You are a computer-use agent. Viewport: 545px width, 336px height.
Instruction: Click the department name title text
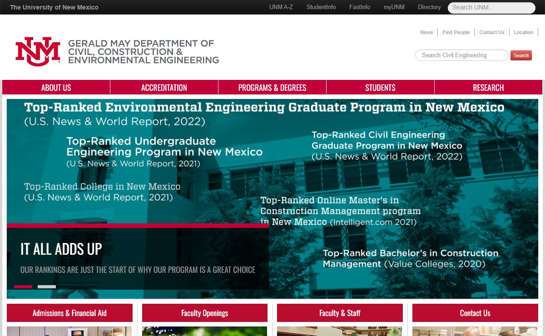pos(143,51)
